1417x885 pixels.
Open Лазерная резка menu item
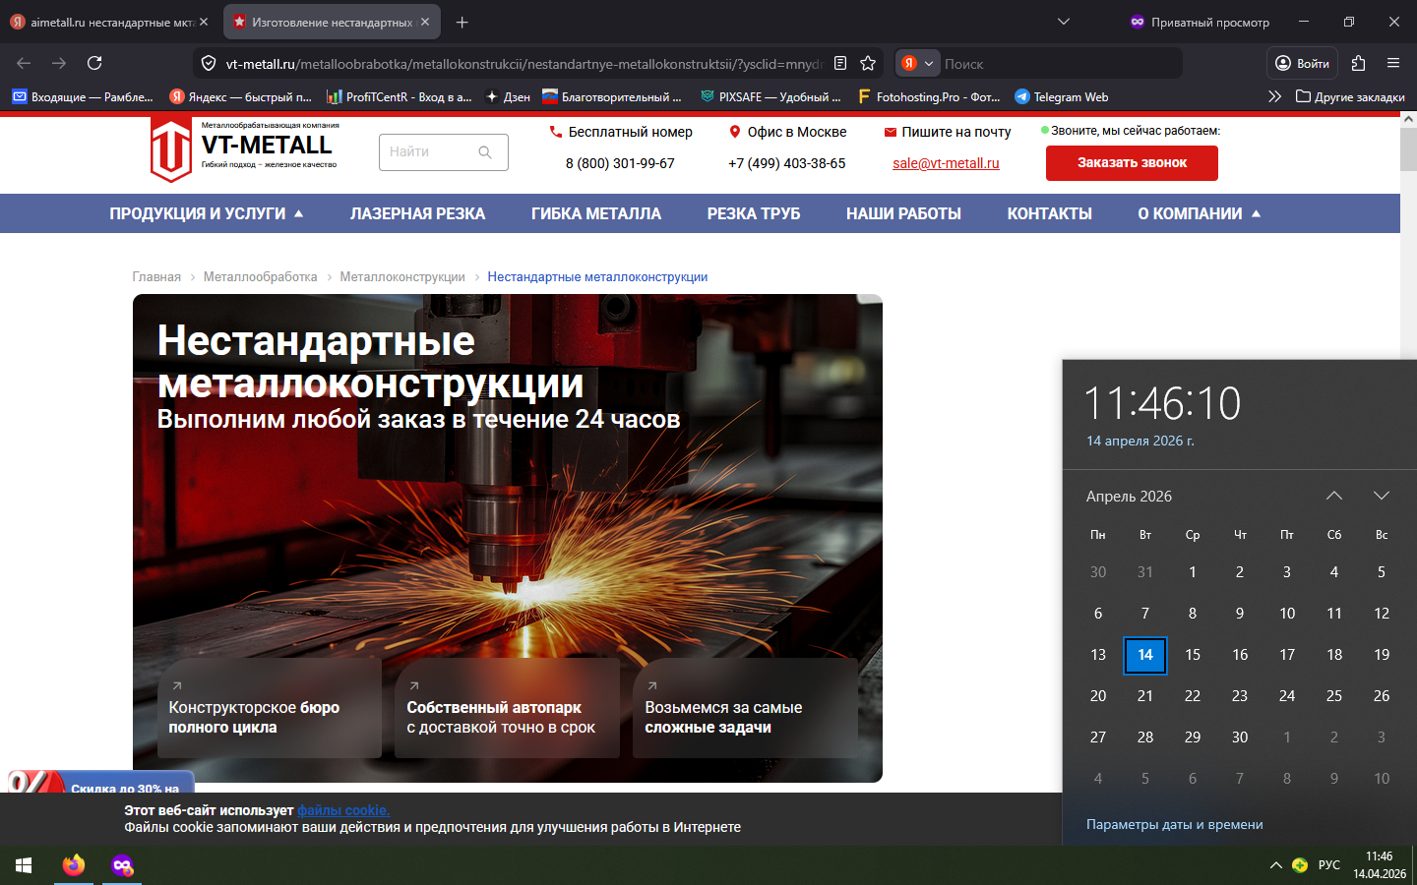pyautogui.click(x=417, y=213)
